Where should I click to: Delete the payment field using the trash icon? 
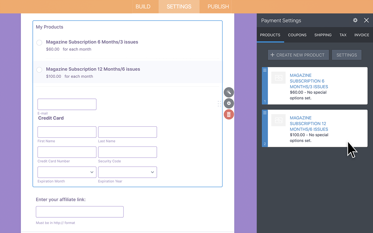(229, 114)
